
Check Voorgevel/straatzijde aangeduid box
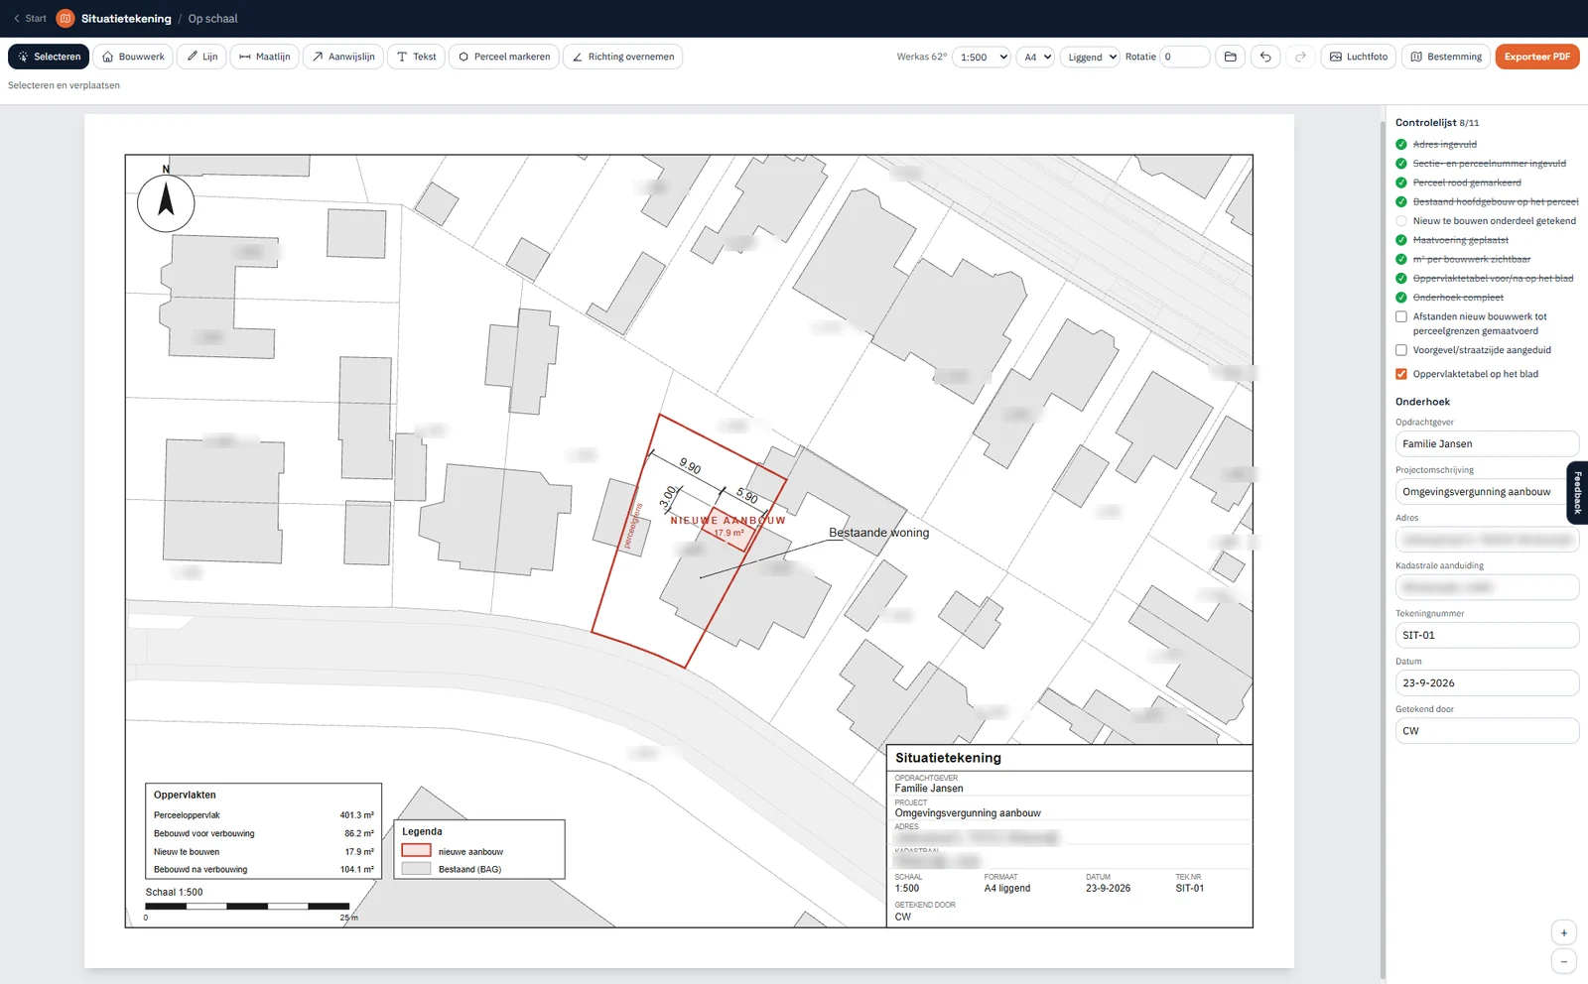click(1401, 350)
